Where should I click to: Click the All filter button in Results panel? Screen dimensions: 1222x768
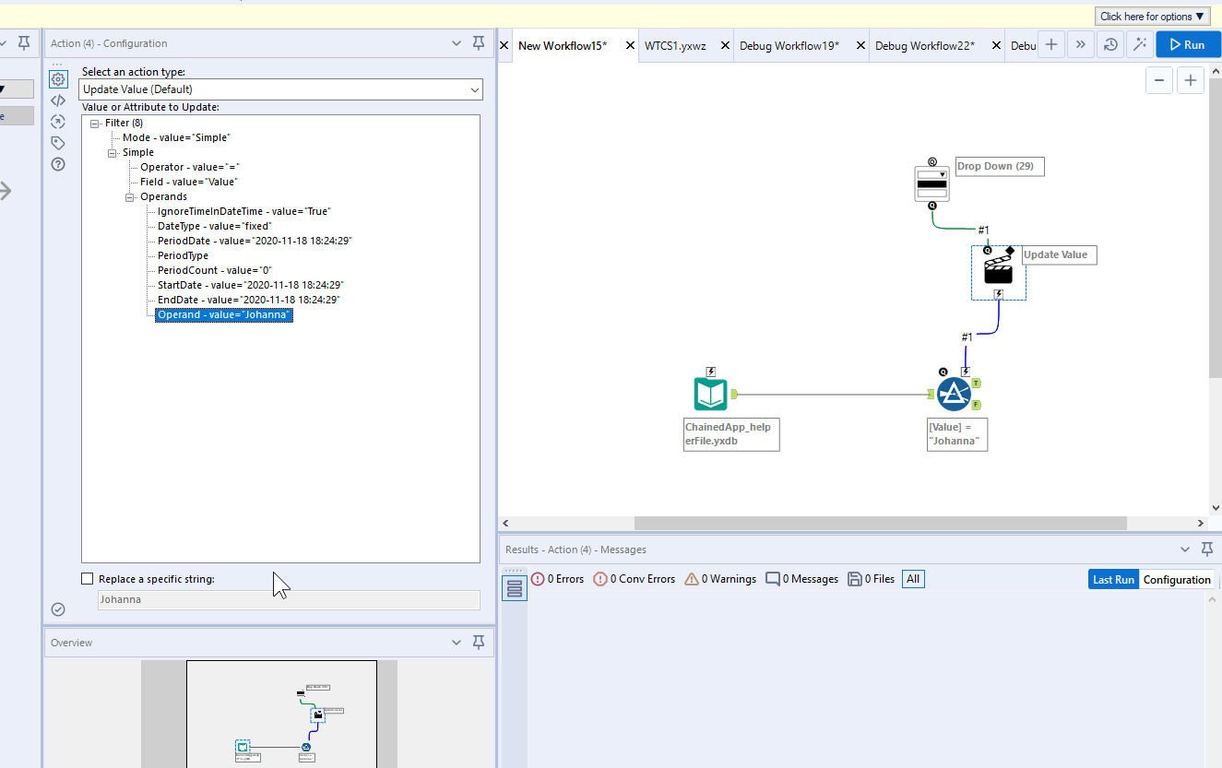point(912,578)
